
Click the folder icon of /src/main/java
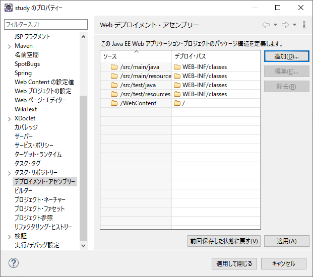(x=114, y=67)
